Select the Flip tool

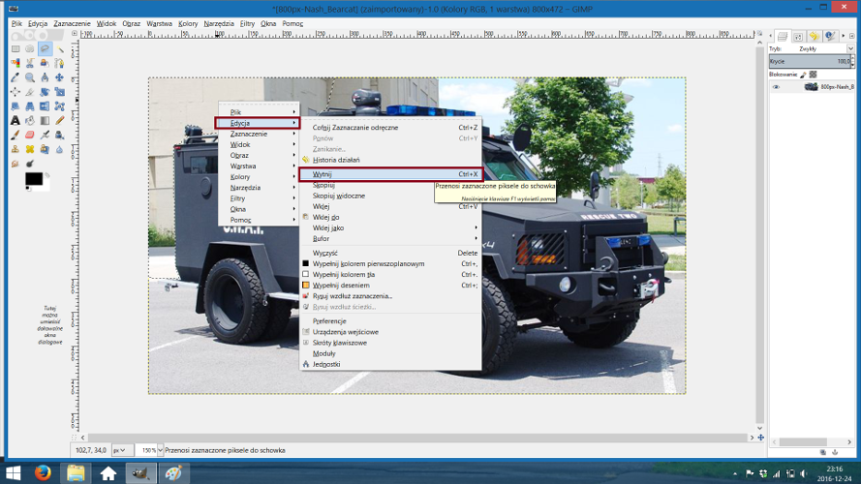[45, 106]
